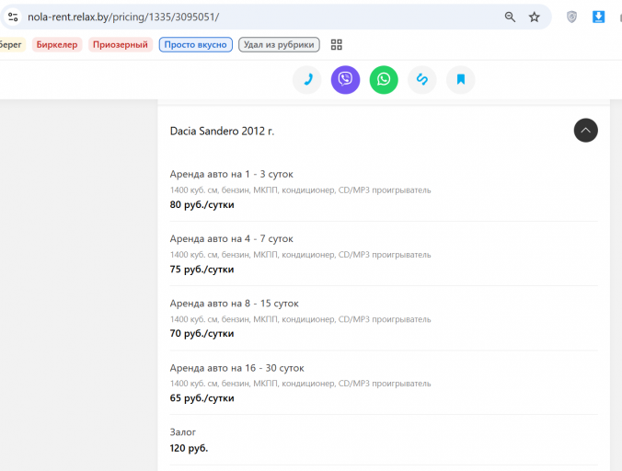Click the price 65 руб./сутки
This screenshot has width=622, height=471.
pos(202,398)
